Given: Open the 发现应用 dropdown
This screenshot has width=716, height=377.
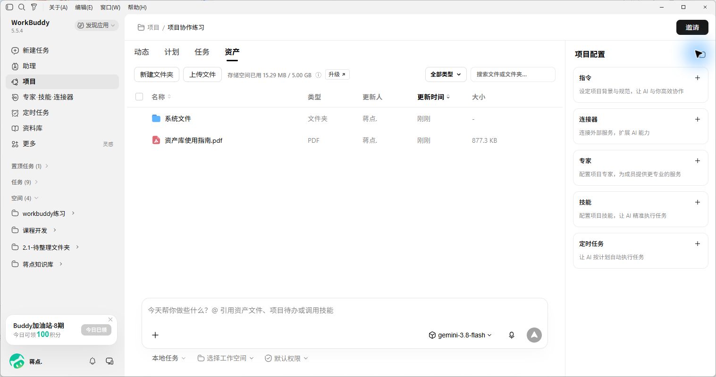Looking at the screenshot, I should [x=96, y=25].
